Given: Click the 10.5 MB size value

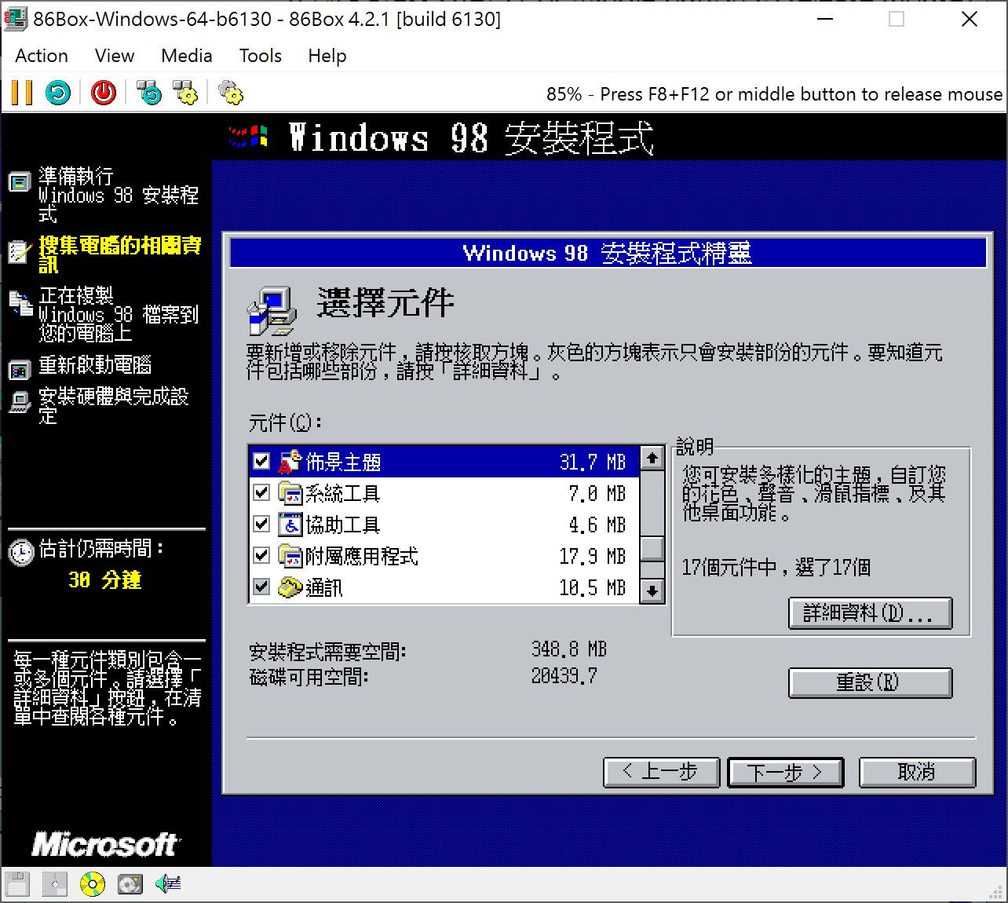Looking at the screenshot, I should click(x=593, y=587).
